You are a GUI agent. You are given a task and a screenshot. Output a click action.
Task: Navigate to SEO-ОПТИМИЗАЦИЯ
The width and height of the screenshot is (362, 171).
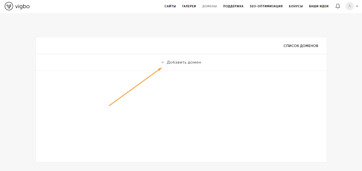[266, 6]
